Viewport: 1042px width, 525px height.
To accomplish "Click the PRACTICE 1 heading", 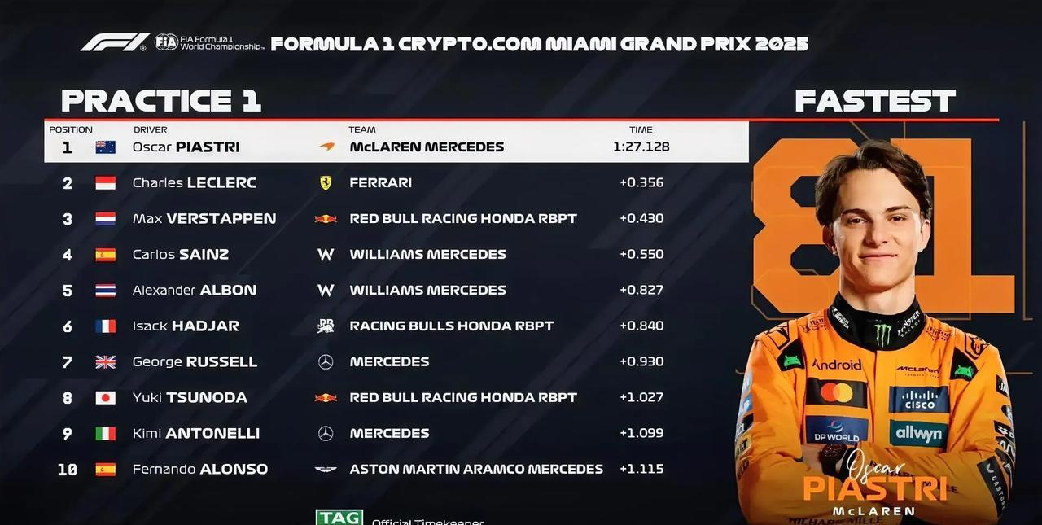I will 161,101.
